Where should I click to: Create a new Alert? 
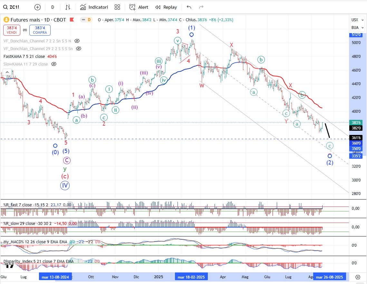(x=139, y=7)
